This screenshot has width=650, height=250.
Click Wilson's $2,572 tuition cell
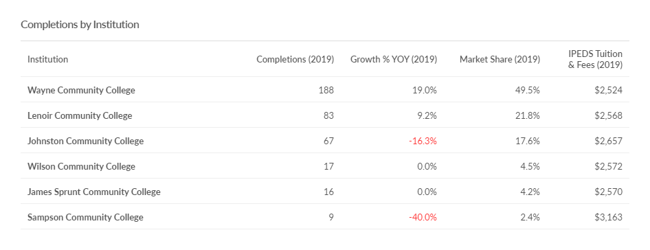coord(609,167)
